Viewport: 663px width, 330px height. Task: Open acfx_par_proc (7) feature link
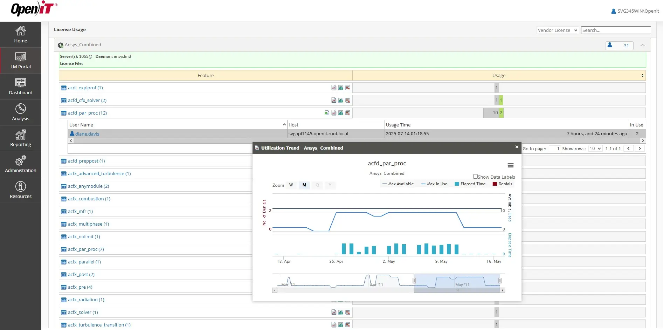86,249
